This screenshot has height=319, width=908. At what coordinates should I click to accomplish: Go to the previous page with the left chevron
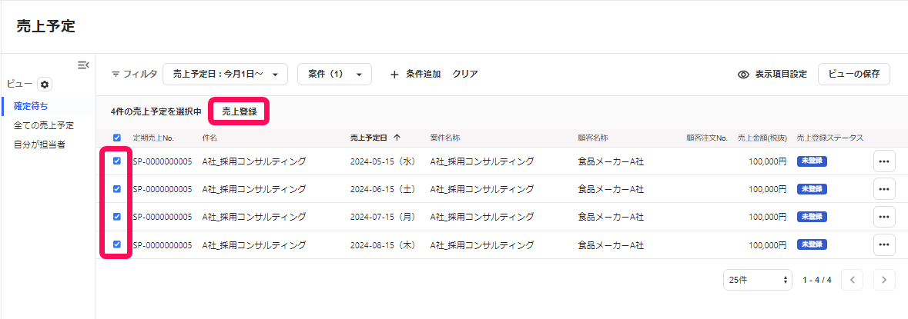point(852,280)
